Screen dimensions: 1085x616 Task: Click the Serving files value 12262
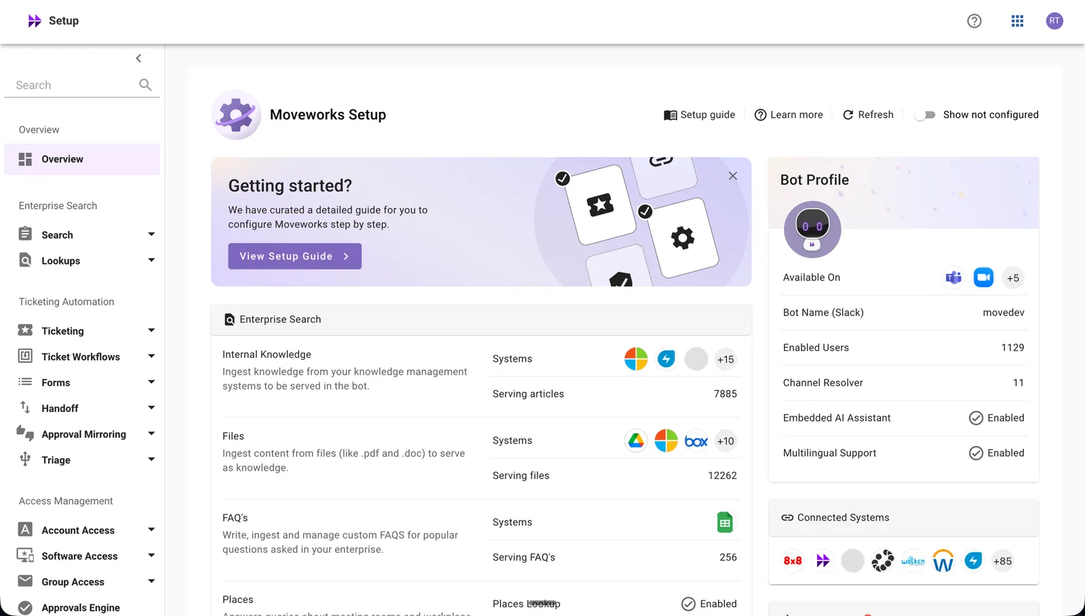722,476
